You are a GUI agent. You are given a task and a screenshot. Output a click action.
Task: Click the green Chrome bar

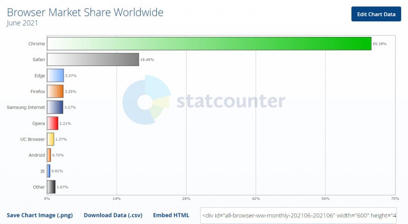tap(209, 44)
